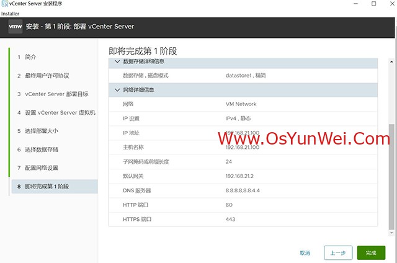The width and height of the screenshot is (397, 263).
Task: Select the default gateway 192.168.21.2
Action: (239, 176)
